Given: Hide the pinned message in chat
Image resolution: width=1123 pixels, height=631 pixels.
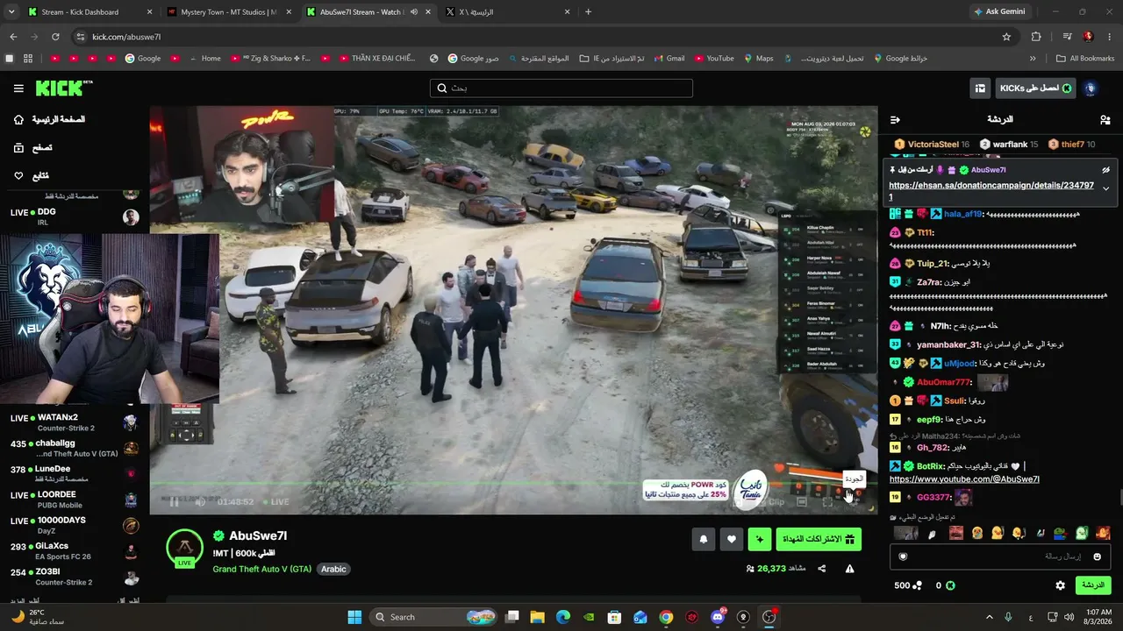Looking at the screenshot, I should coord(1106,170).
